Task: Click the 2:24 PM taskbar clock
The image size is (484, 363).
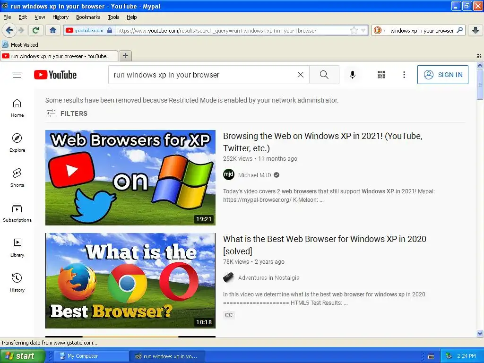Action: pos(467,356)
